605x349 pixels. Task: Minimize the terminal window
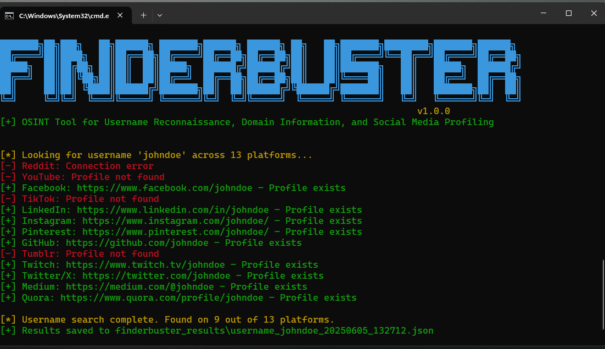point(543,13)
